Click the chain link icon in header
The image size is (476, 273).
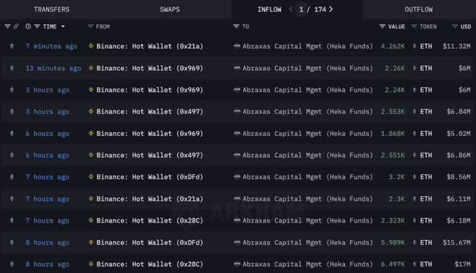pos(16,26)
